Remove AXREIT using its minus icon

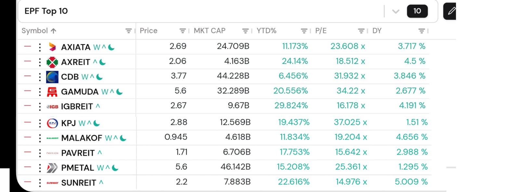pyautogui.click(x=28, y=61)
